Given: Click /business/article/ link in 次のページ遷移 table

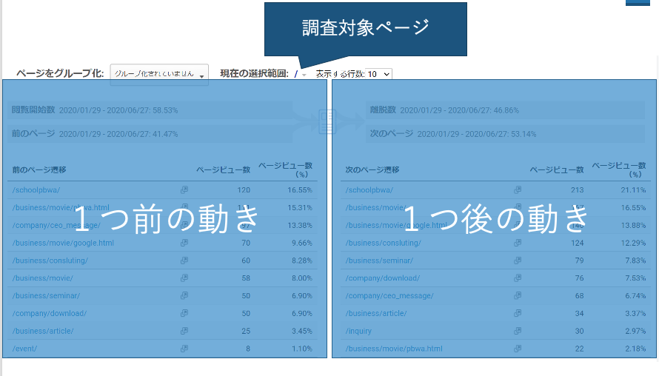Looking at the screenshot, I should coord(376,313).
